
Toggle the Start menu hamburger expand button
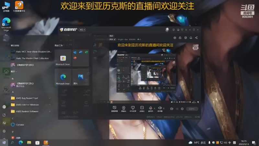coord(4,40)
